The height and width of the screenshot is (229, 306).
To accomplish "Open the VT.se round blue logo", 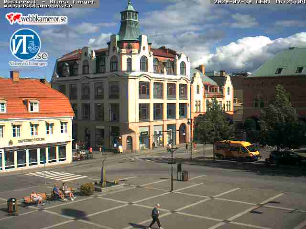I will [x=25, y=44].
